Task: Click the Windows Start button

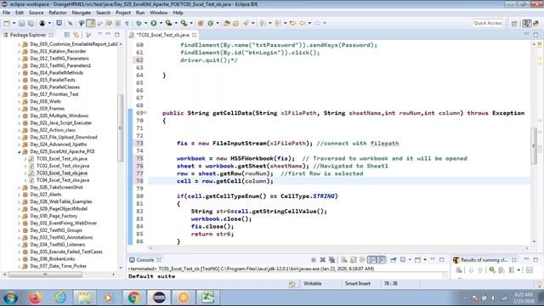Action: (10, 297)
